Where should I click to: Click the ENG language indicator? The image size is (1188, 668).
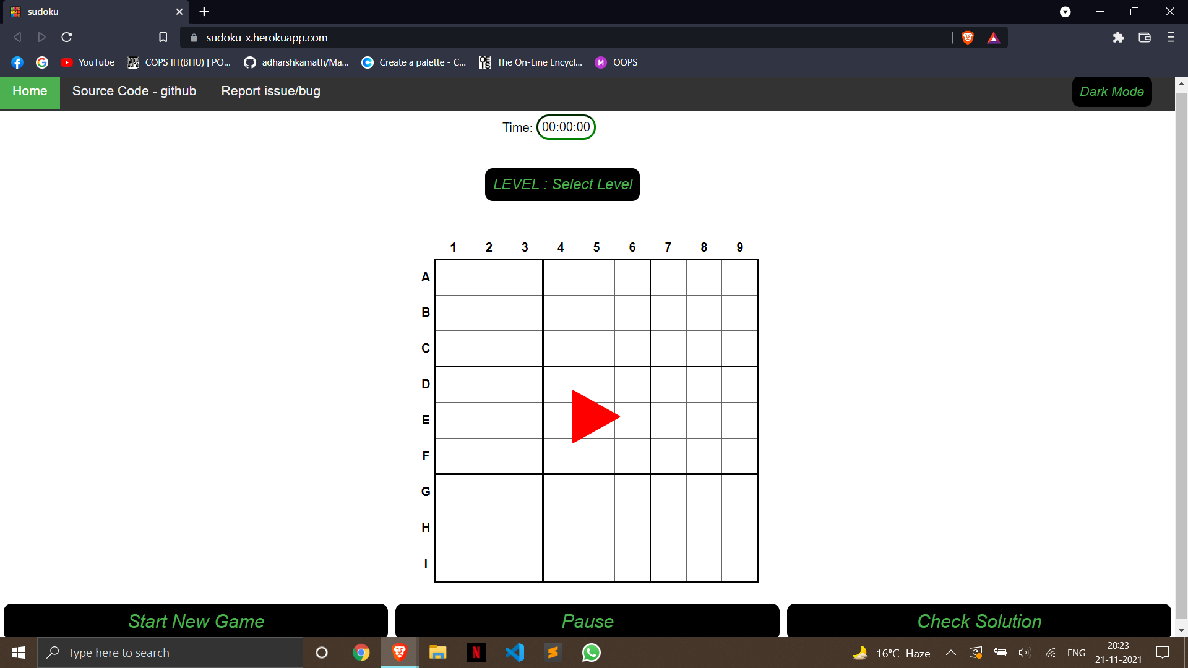(1076, 653)
